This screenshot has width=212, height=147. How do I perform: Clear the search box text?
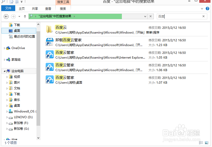pos(204,16)
